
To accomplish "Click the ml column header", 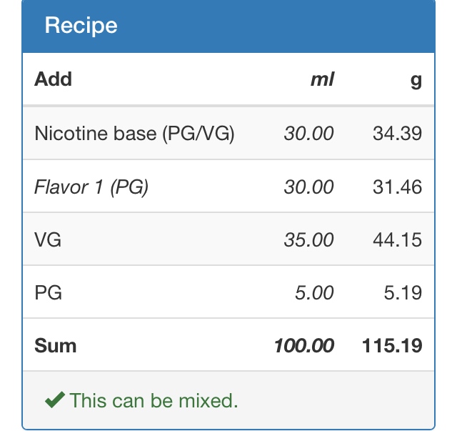I will (x=322, y=79).
